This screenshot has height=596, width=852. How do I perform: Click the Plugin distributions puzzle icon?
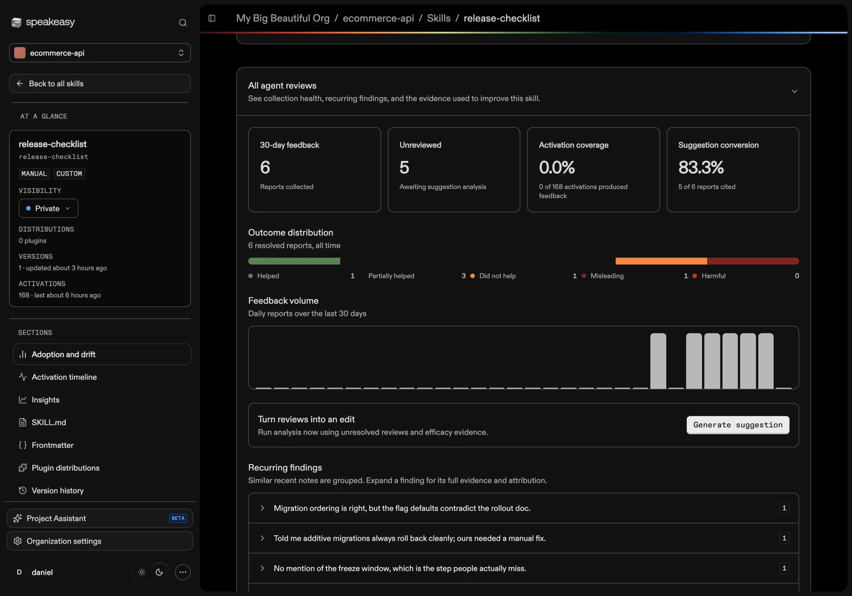point(23,468)
